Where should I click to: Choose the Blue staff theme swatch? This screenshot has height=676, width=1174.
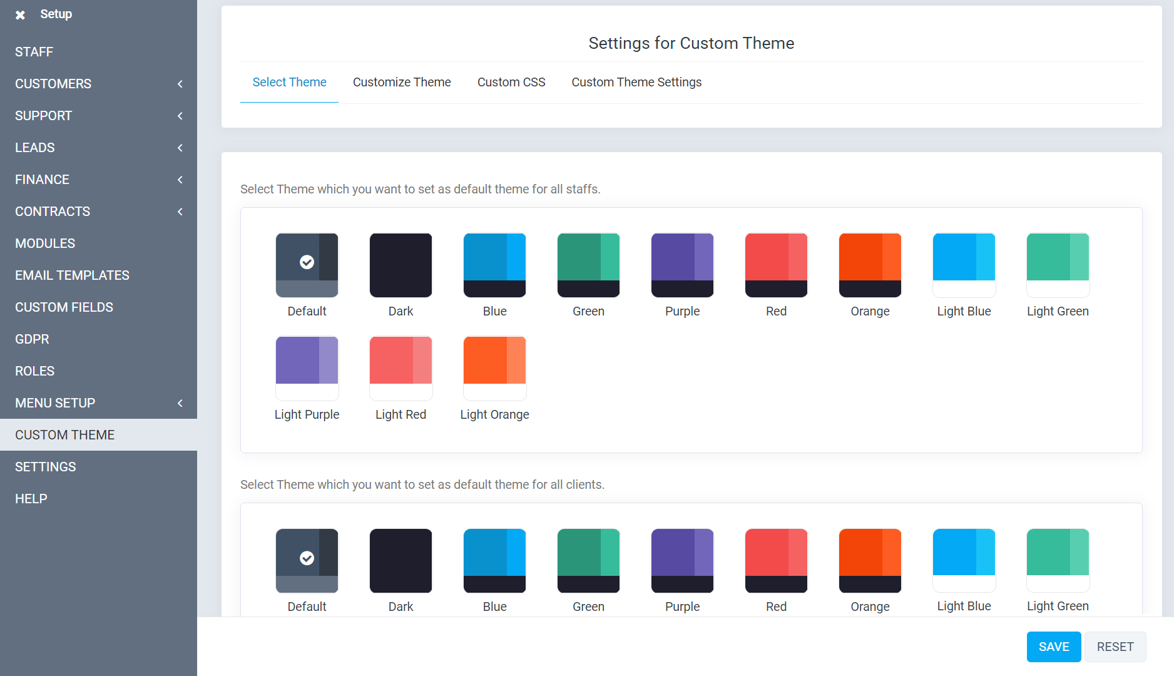tap(494, 265)
